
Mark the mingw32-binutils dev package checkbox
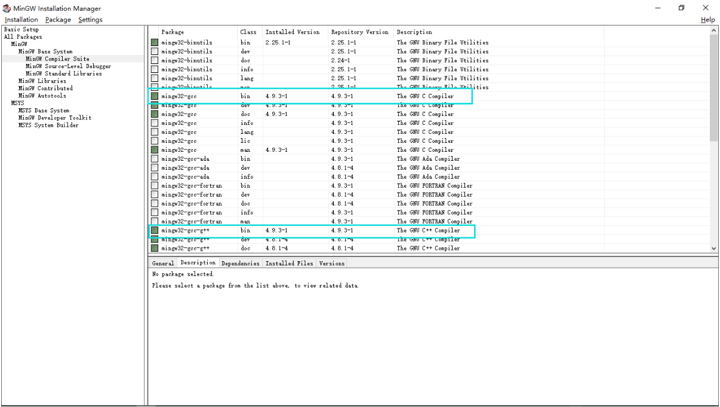(x=155, y=51)
